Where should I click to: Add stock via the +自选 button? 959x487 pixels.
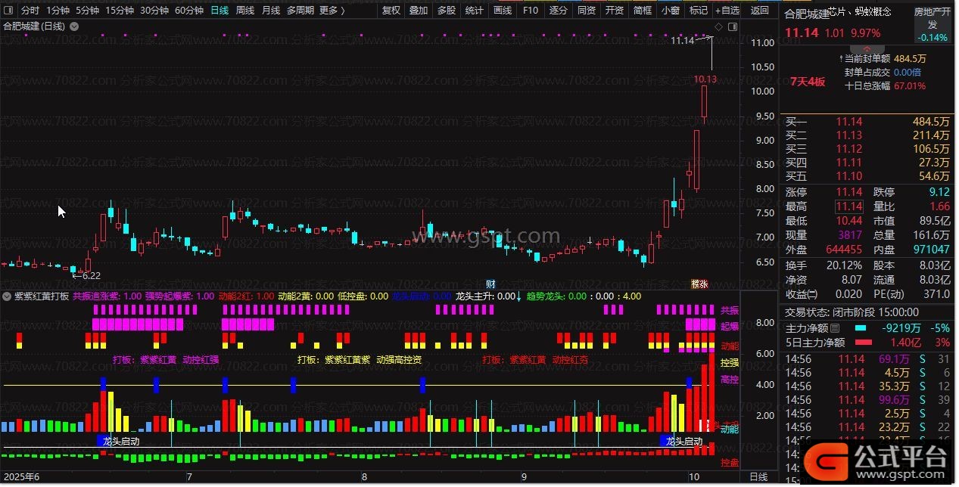click(x=726, y=11)
